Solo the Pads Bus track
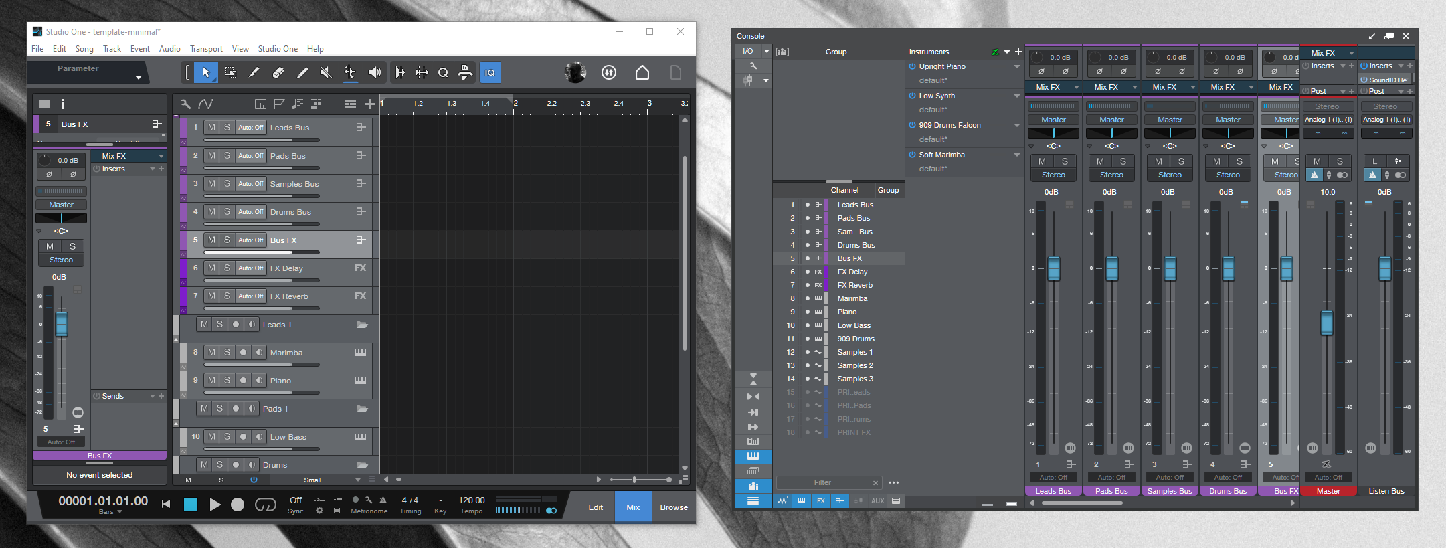The width and height of the screenshot is (1446, 548). pyautogui.click(x=227, y=155)
